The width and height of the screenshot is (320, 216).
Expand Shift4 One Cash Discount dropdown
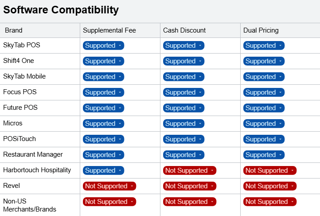[184, 61]
